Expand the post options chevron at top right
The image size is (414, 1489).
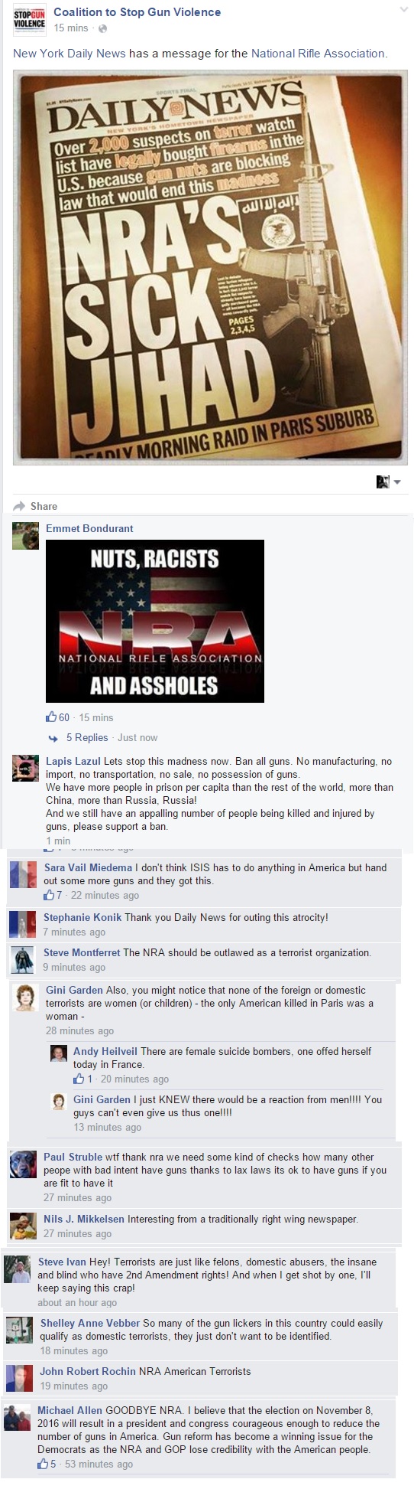point(405,9)
